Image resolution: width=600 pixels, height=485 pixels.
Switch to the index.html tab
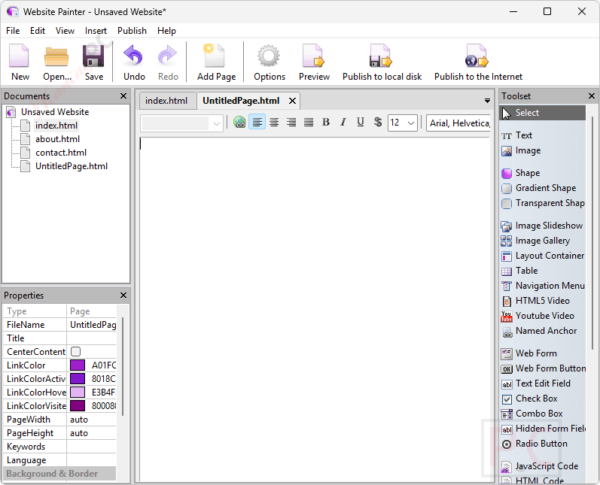166,101
